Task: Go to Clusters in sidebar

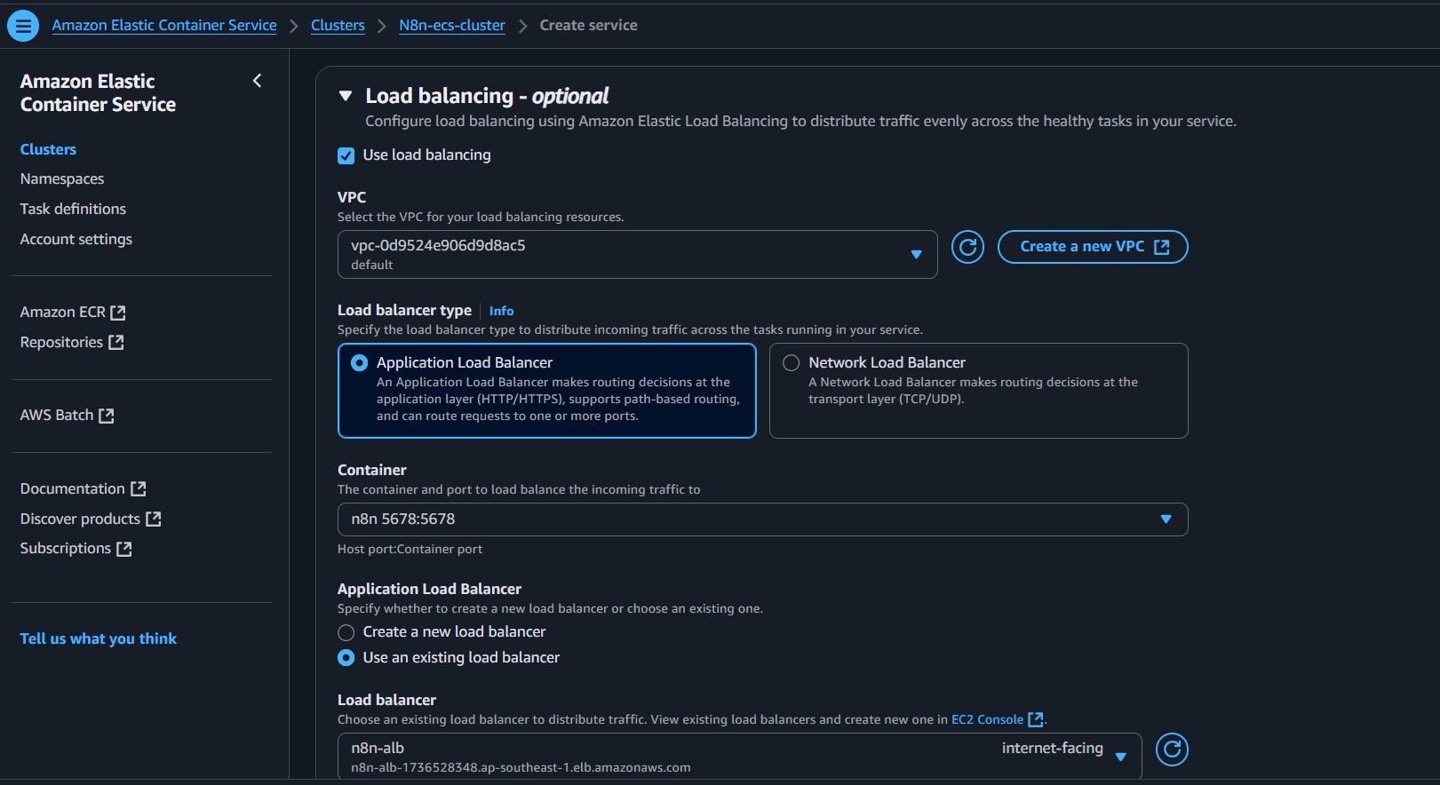Action: pos(48,149)
